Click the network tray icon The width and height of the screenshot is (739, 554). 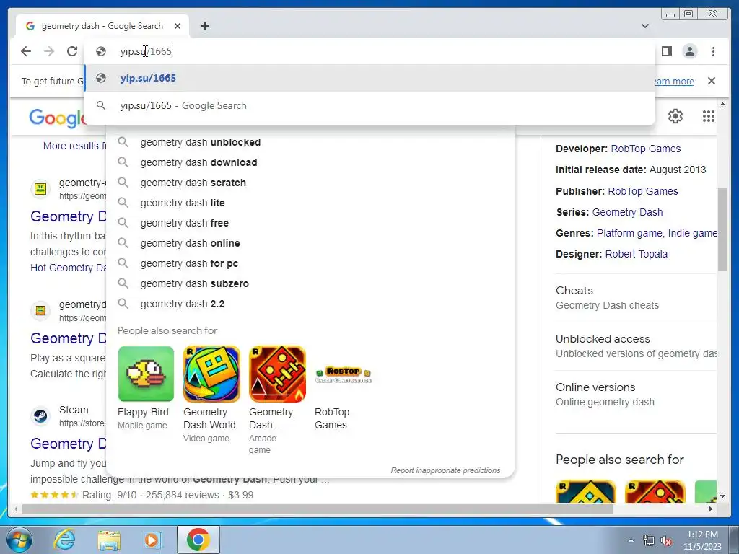649,541
